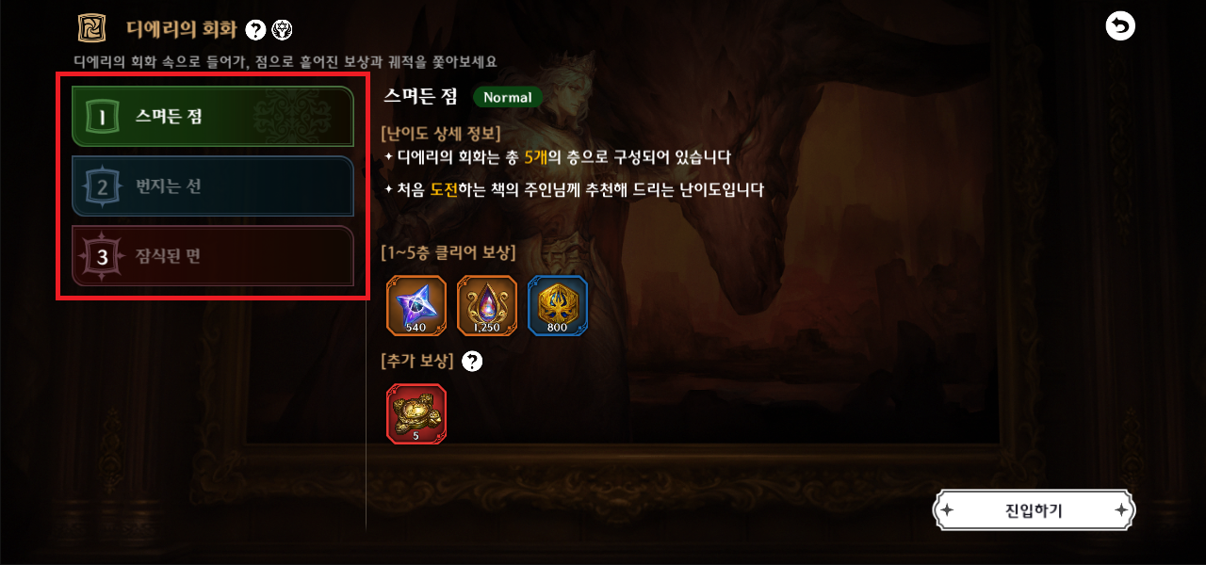This screenshot has height=565, width=1206.
Task: Inspect the golden turtle reward showing 5
Action: [x=416, y=413]
